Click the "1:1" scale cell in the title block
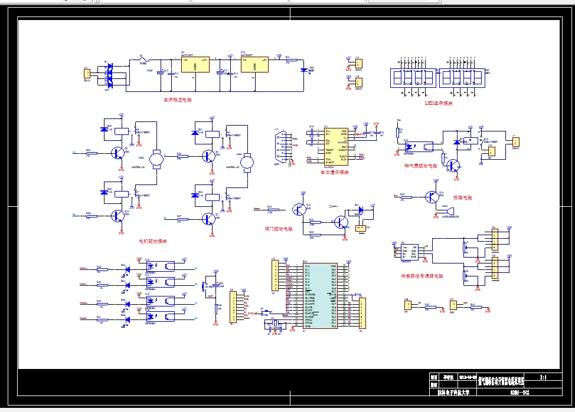Viewport: 575px width, 412px height. click(544, 377)
